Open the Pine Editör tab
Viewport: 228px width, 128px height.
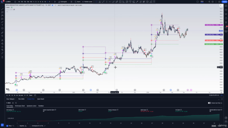(x=21, y=99)
